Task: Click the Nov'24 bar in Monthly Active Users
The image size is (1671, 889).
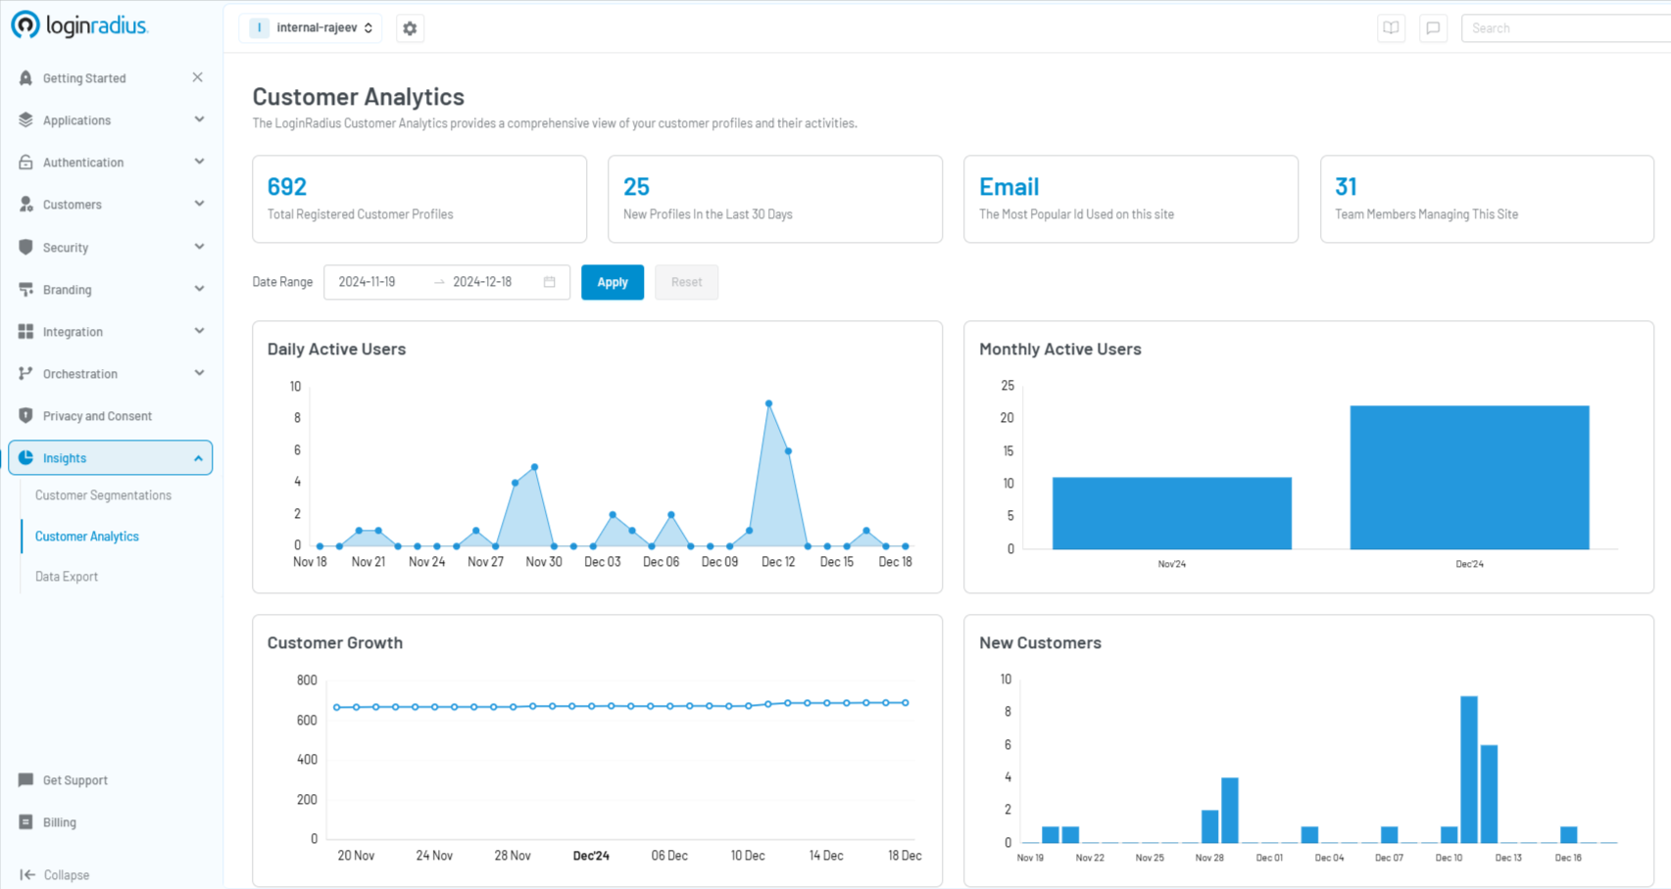Action: click(1172, 513)
